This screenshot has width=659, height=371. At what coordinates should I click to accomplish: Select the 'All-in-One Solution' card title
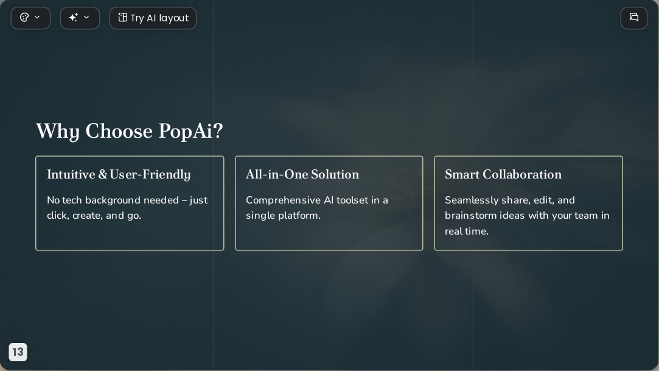[x=302, y=175]
